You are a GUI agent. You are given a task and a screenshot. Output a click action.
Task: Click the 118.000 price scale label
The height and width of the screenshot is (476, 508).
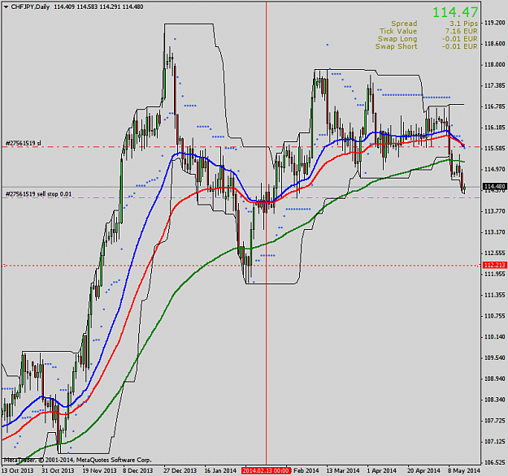point(495,64)
